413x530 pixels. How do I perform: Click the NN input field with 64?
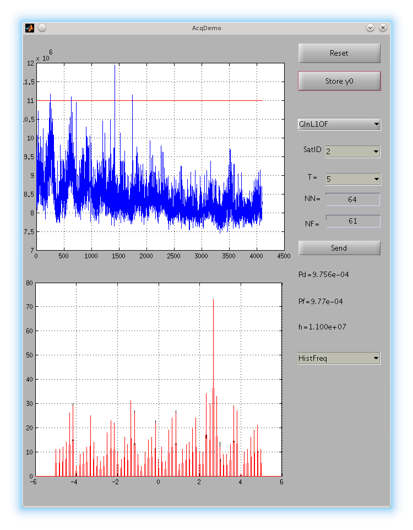coord(352,199)
